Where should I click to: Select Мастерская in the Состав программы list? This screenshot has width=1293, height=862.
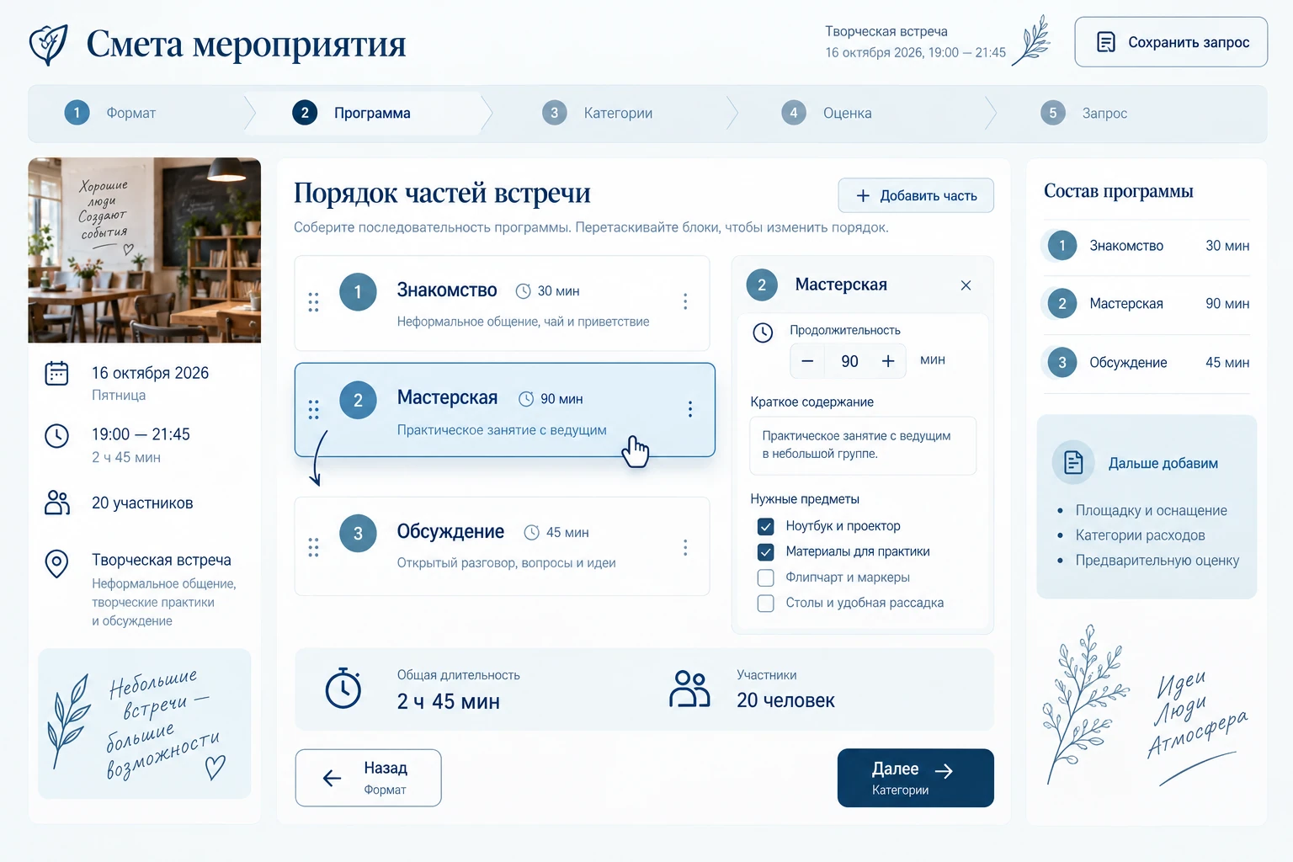pyautogui.click(x=1147, y=304)
